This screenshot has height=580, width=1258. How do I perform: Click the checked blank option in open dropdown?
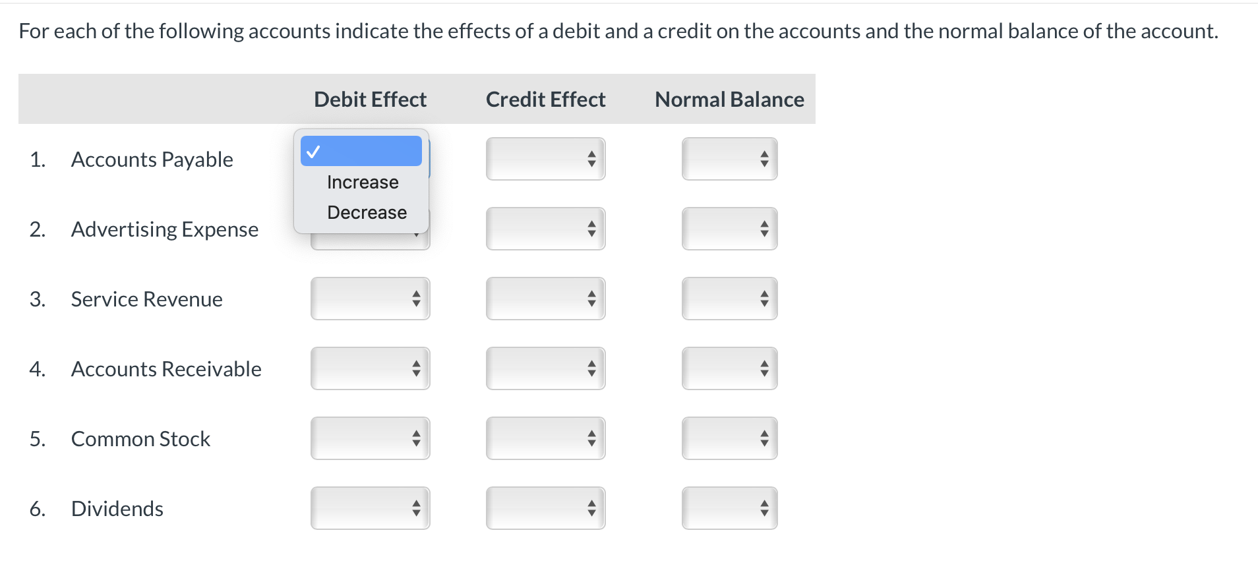(361, 151)
